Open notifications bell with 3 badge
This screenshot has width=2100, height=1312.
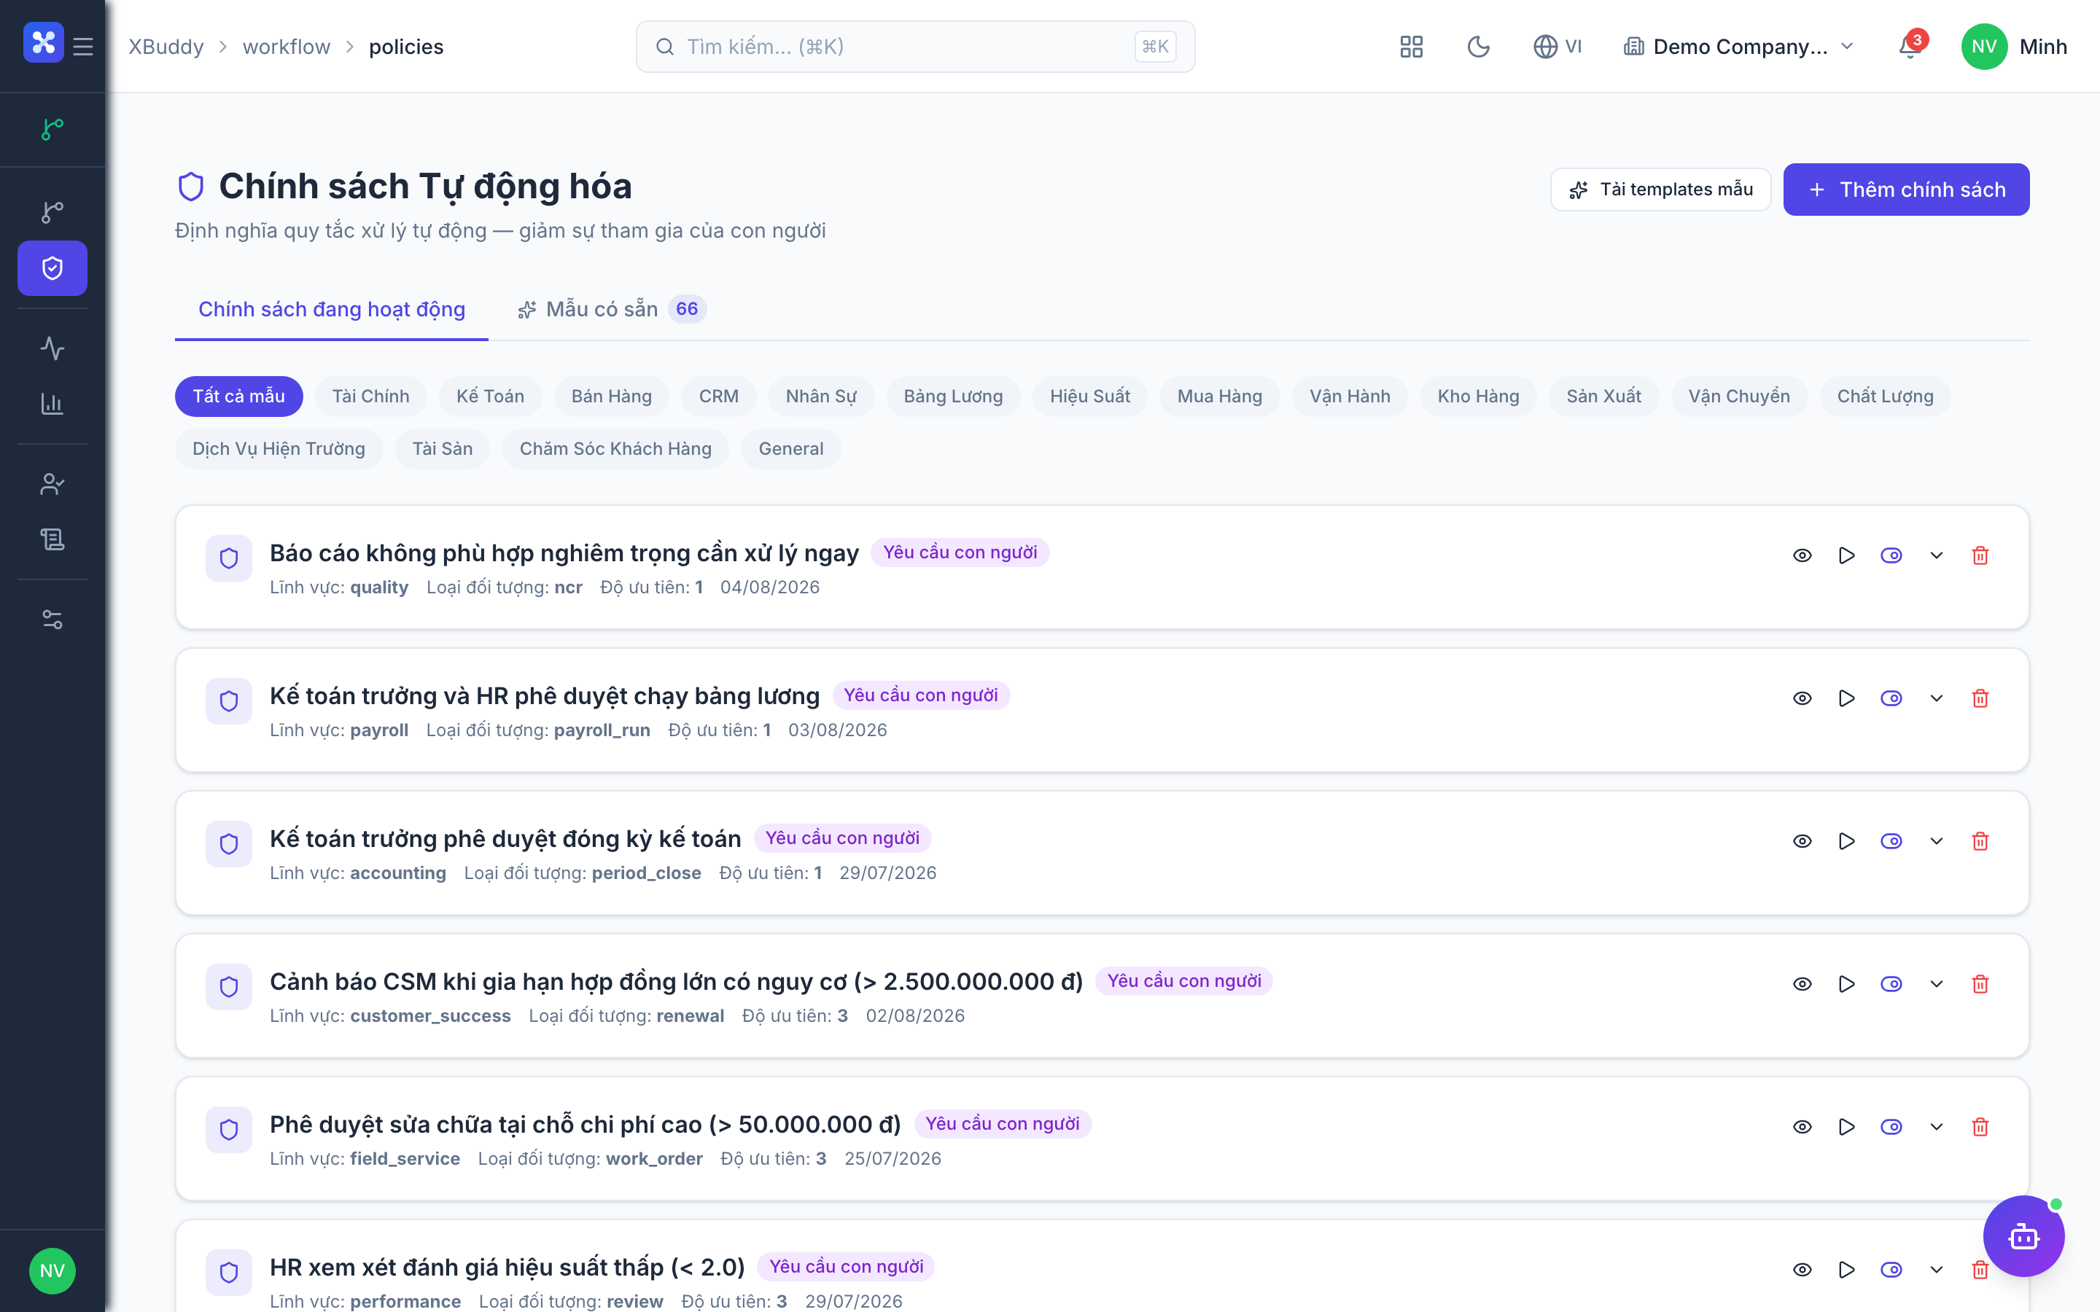tap(1910, 47)
